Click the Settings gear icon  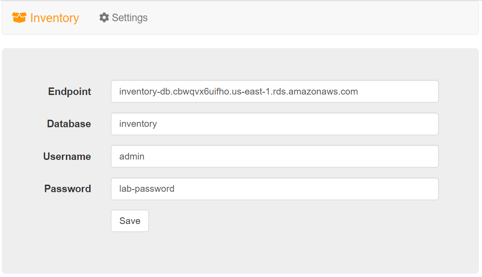tap(104, 18)
